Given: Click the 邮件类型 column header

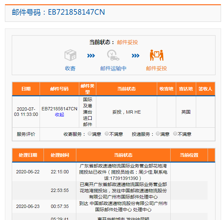Looking at the screenshot, I should point(88,89).
